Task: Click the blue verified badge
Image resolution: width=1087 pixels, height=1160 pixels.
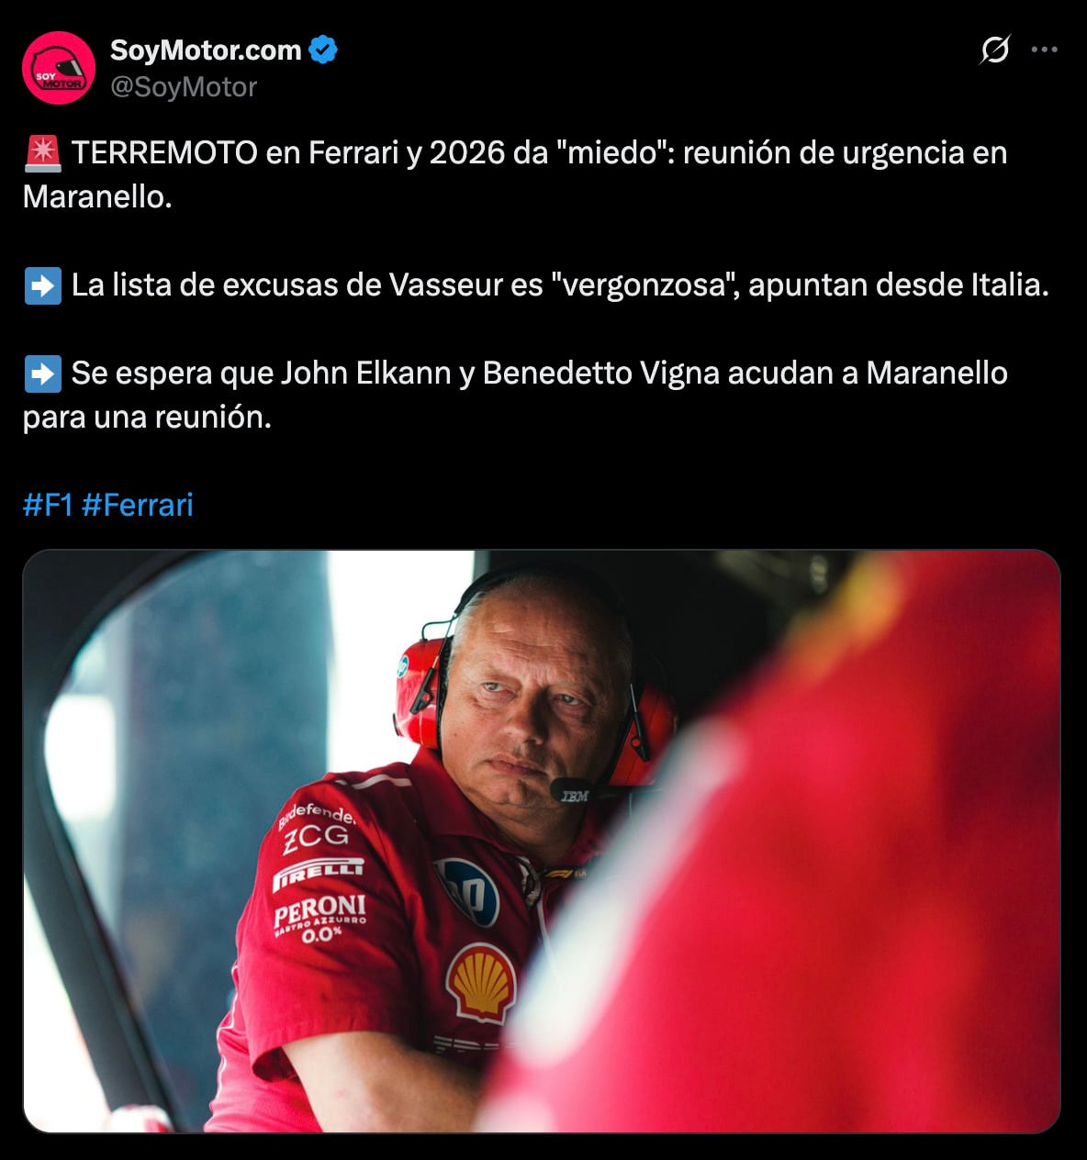Action: coord(322,50)
